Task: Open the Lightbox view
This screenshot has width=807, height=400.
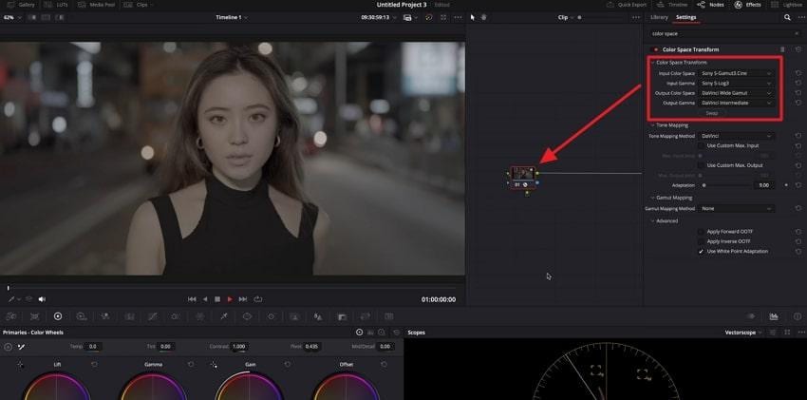Action: tap(788, 5)
